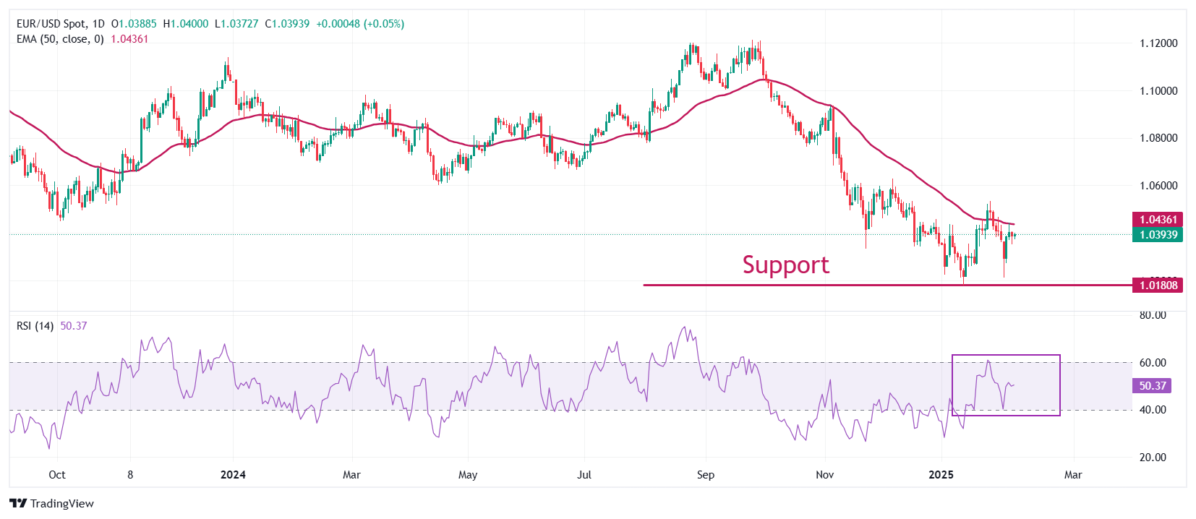Click the EUR/USD Spot 1D symbol title
The image size is (1196, 519).
(x=61, y=24)
